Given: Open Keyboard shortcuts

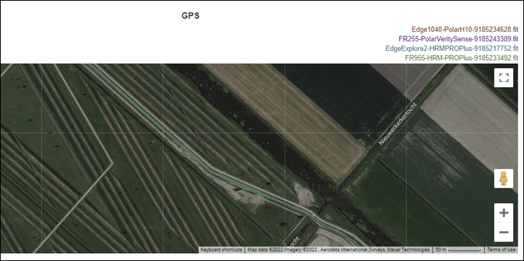Looking at the screenshot, I should 221,249.
